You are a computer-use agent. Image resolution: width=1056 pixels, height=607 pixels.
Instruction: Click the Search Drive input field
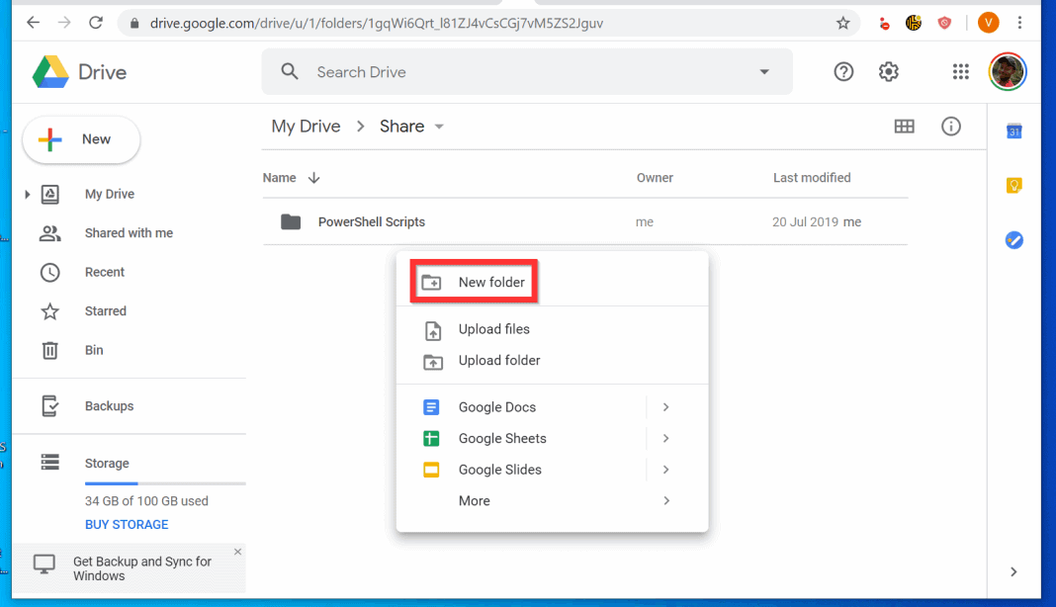click(x=527, y=71)
